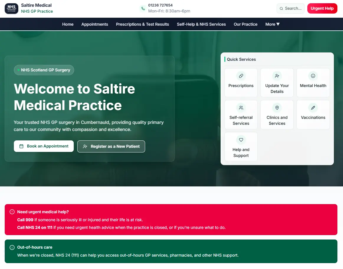Click the out-of-hours info icon

[12, 247]
